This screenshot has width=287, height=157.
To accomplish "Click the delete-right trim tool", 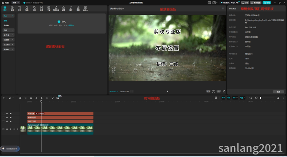I will [x=42, y=98].
